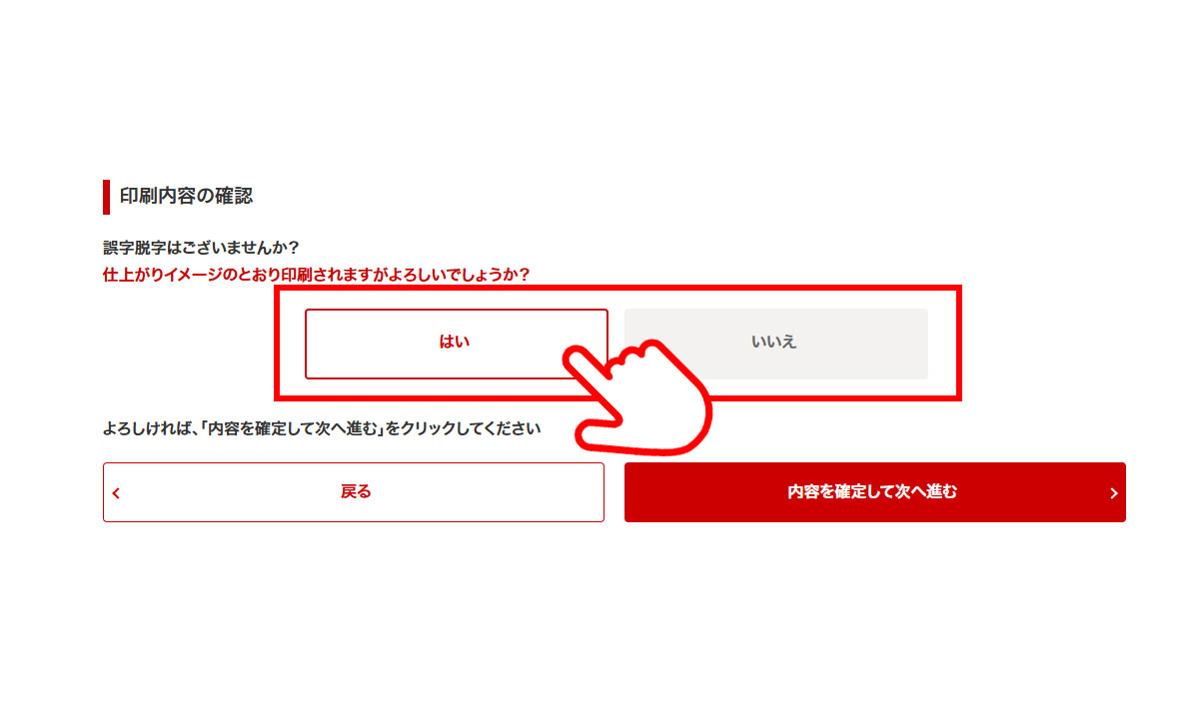Screen dimensions: 1199x725
Task: Click the top edge of the red highlight frame
Action: [617, 290]
